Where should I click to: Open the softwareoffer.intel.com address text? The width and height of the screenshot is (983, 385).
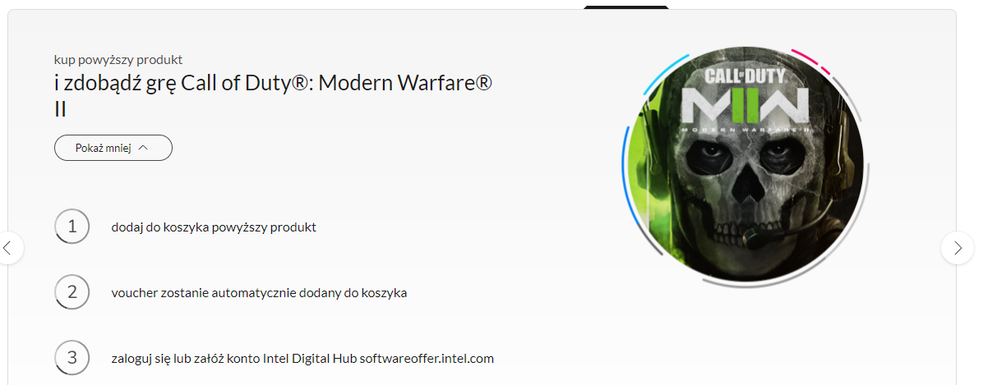427,359
